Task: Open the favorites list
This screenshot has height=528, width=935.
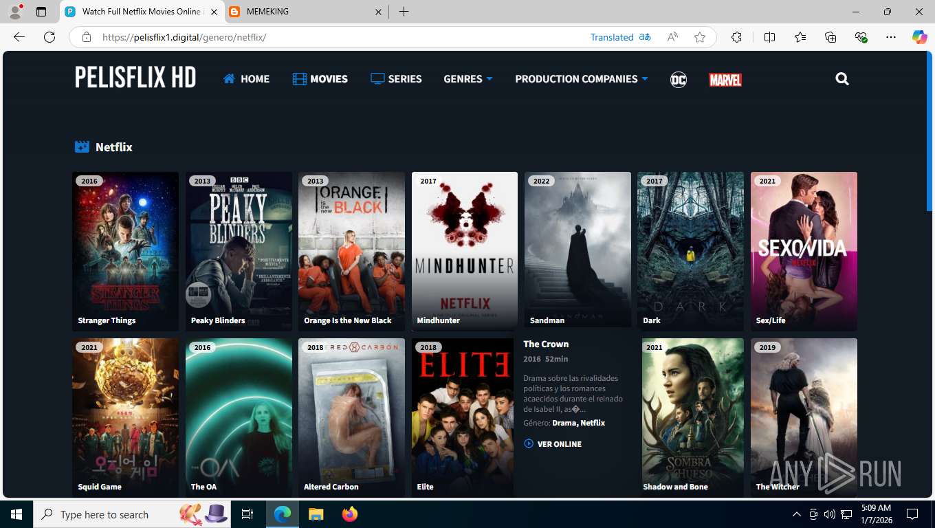Action: click(800, 37)
